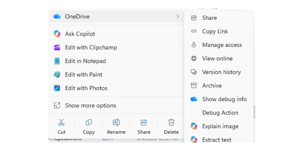Select Extract text

click(x=219, y=139)
